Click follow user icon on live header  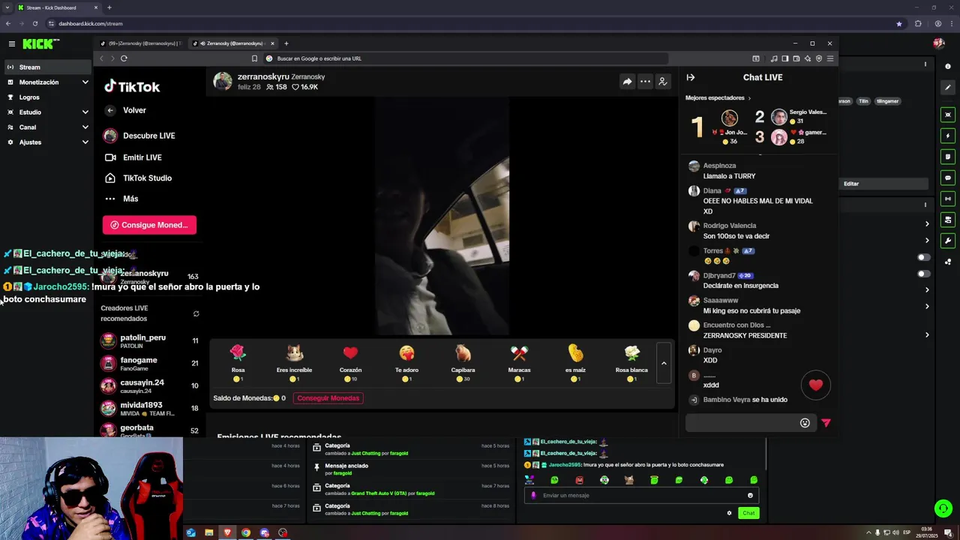click(663, 82)
